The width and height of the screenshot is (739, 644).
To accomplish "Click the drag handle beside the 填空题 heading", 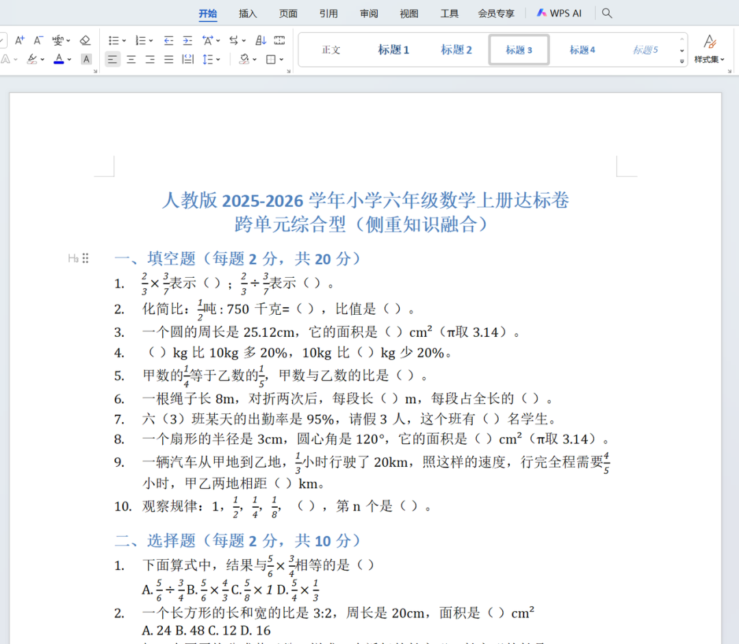I will click(x=86, y=258).
